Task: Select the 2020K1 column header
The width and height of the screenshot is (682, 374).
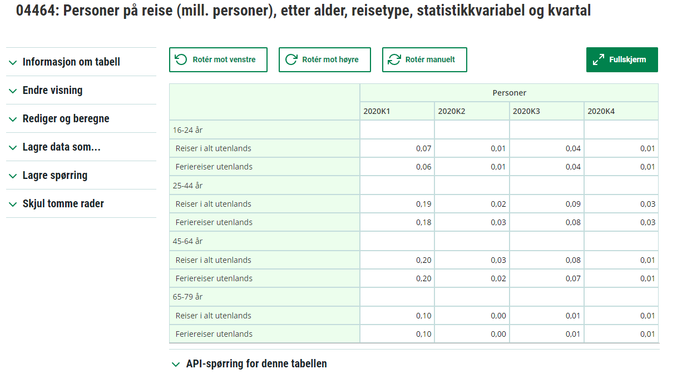Action: (377, 111)
